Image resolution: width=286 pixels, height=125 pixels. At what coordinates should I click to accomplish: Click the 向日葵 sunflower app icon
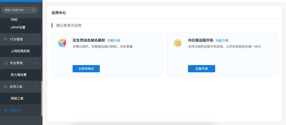coord(177,43)
